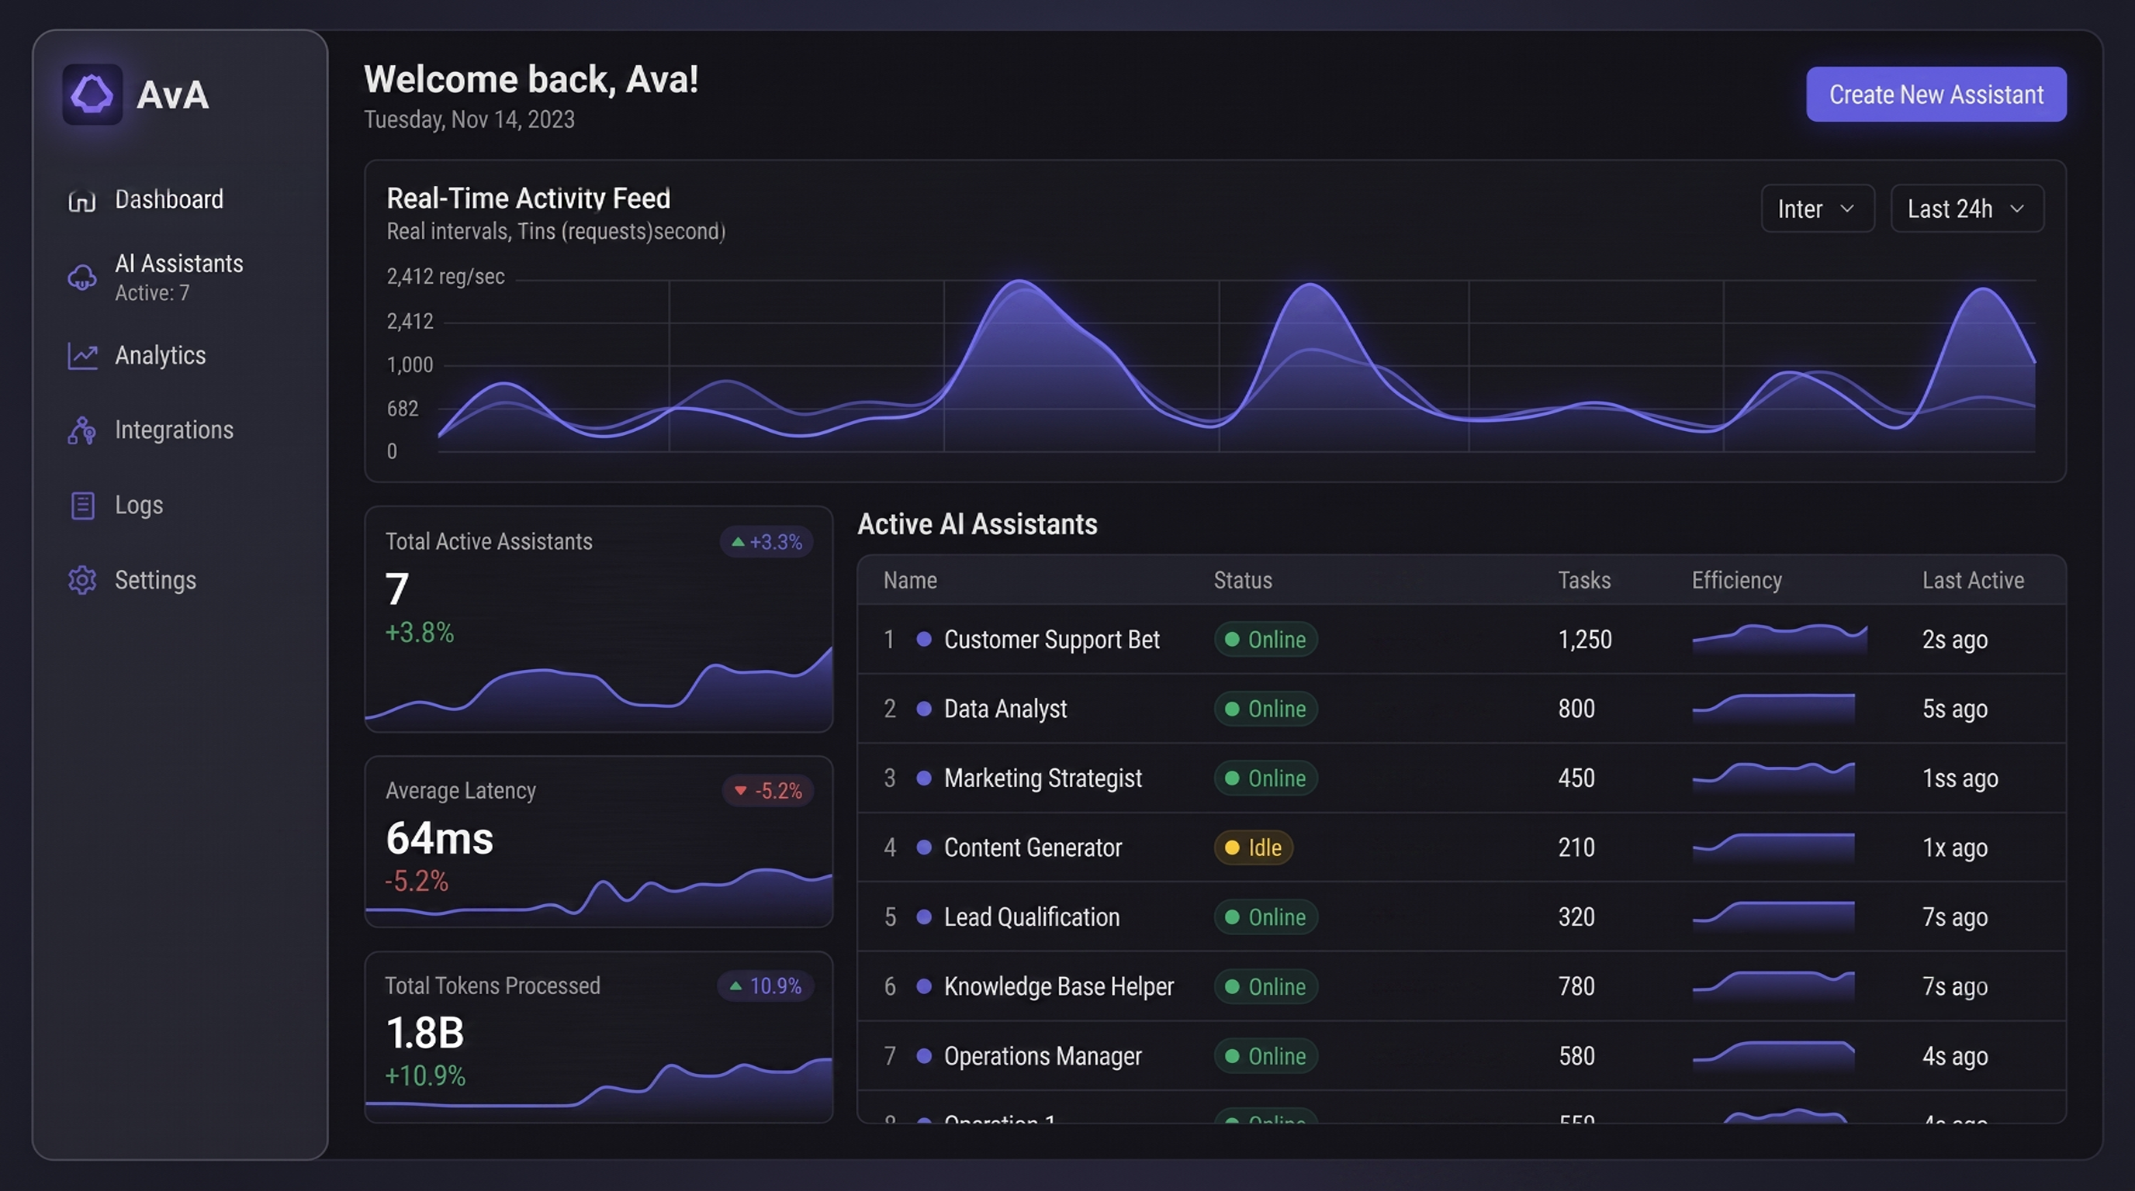Click the Active AI Assistants heading
The image size is (2135, 1191).
tap(978, 524)
